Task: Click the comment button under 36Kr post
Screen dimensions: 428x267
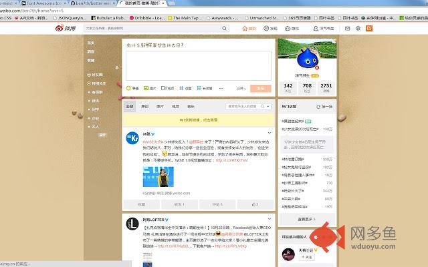Action: (x=217, y=204)
